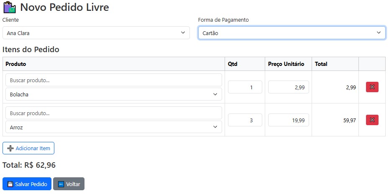
Task: Select the Qtd field showing 3
Action: click(245, 120)
